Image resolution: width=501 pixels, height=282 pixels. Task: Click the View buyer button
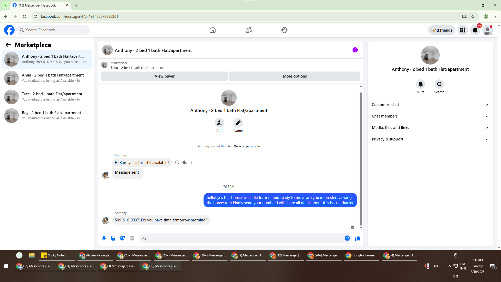[164, 76]
